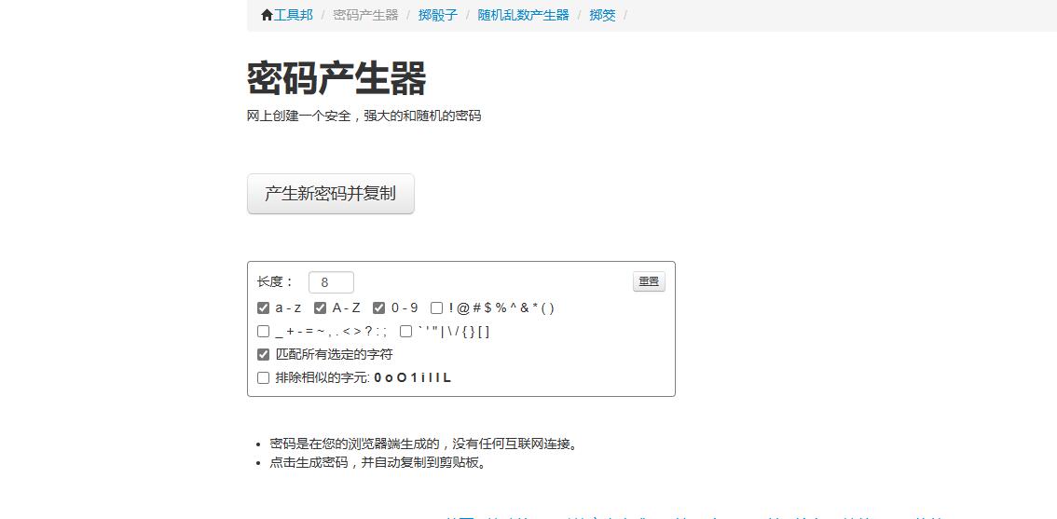Enable the _ + - = ~ punctuation checkbox
1057x519 pixels.
264,332
